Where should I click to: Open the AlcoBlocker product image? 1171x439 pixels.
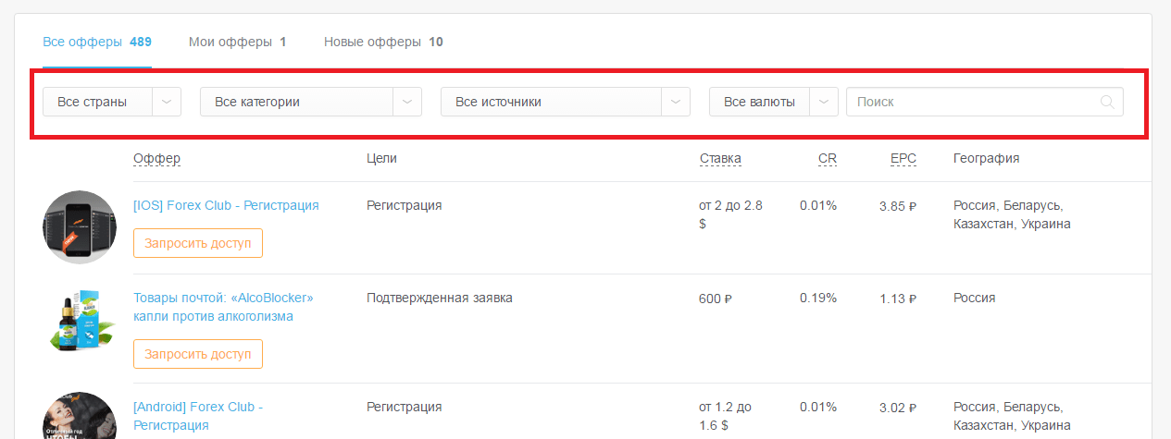point(80,320)
